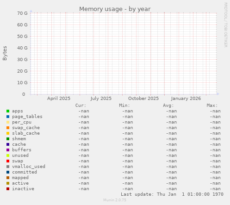Click the '50 G' axis value
This screenshot has height=205, width=230.
tap(22, 37)
